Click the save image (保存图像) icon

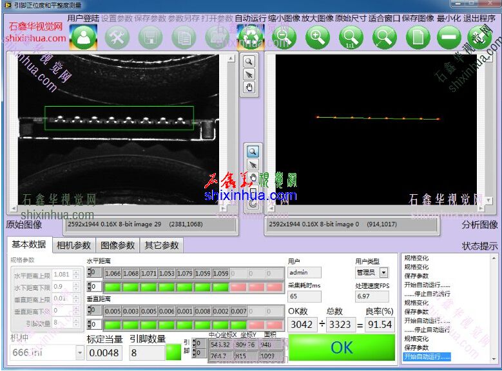click(x=418, y=37)
